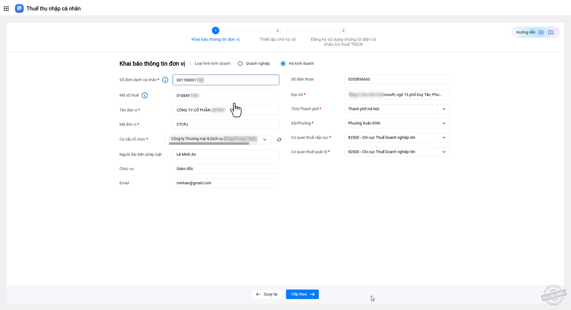The image size is (571, 310).
Task: Expand the Xã/Phường dropdown
Action: (x=444, y=123)
